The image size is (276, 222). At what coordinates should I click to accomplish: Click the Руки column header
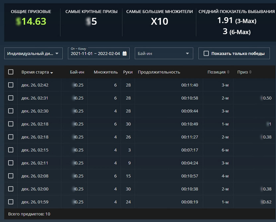point(128,72)
